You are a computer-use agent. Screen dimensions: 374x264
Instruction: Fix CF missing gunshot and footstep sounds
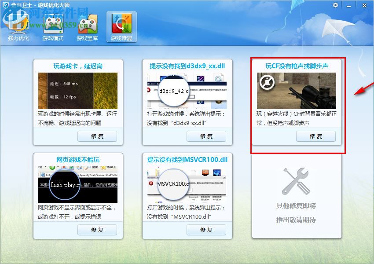tap(315, 136)
